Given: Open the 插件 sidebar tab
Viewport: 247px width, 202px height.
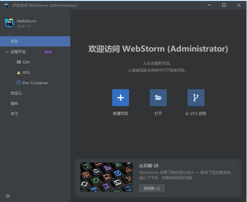Looking at the screenshot, I should 14,104.
